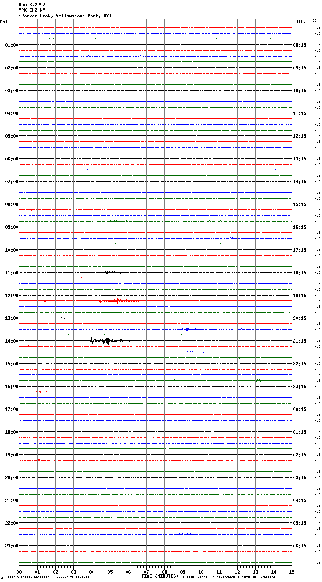The height and width of the screenshot is (582, 322).
Task: Click the '15' minute tick label on bottom axis
Action: pyautogui.click(x=292, y=572)
